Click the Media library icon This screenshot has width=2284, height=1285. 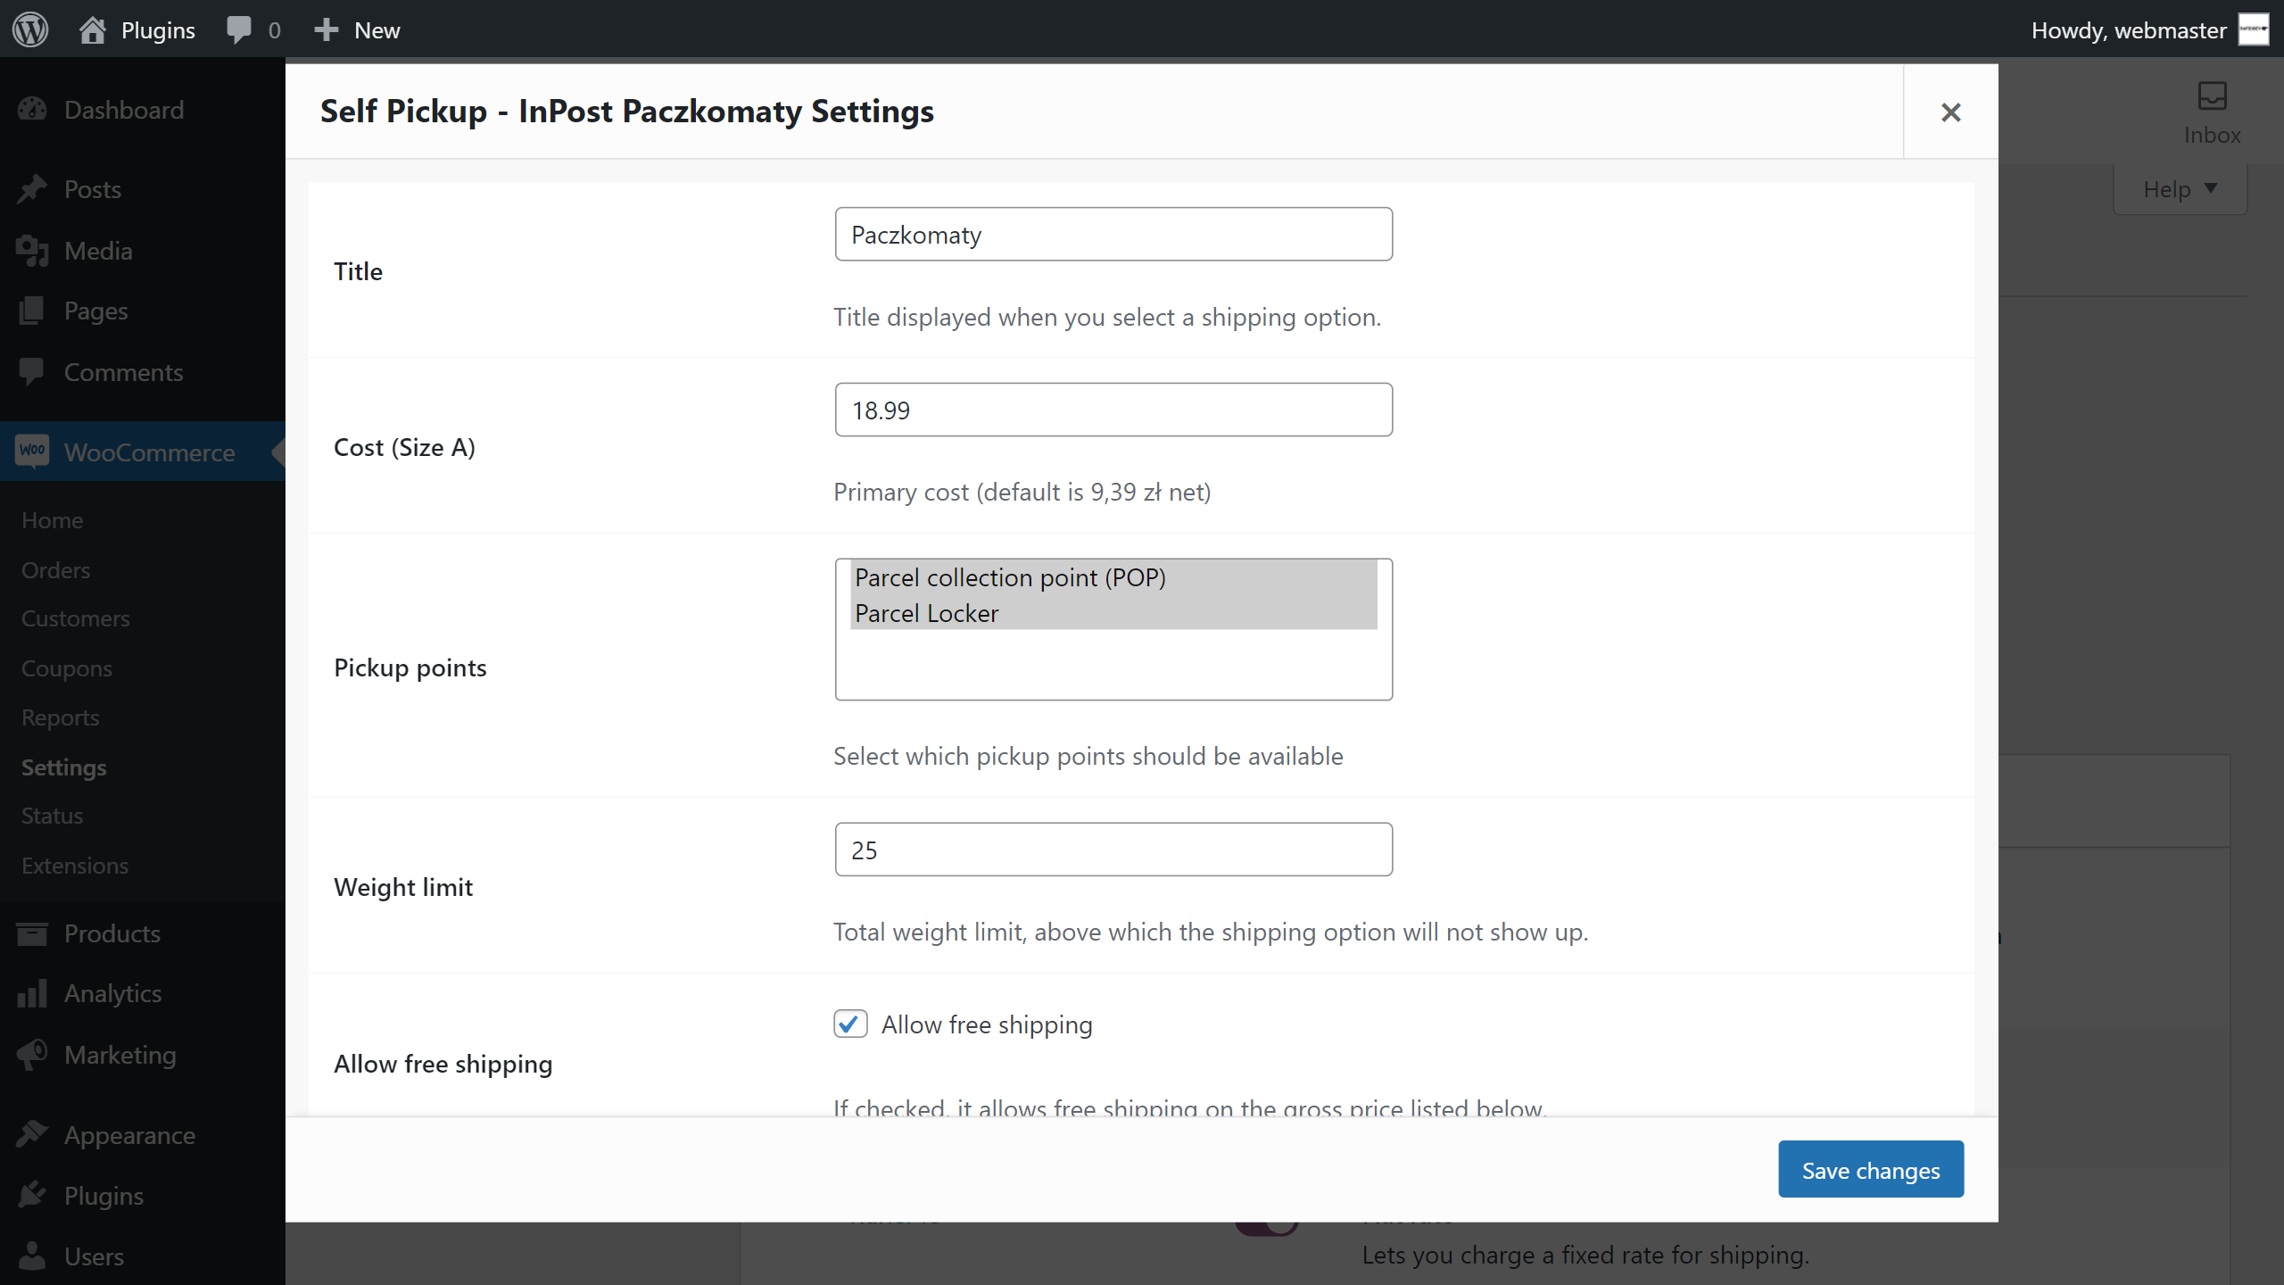(32, 251)
